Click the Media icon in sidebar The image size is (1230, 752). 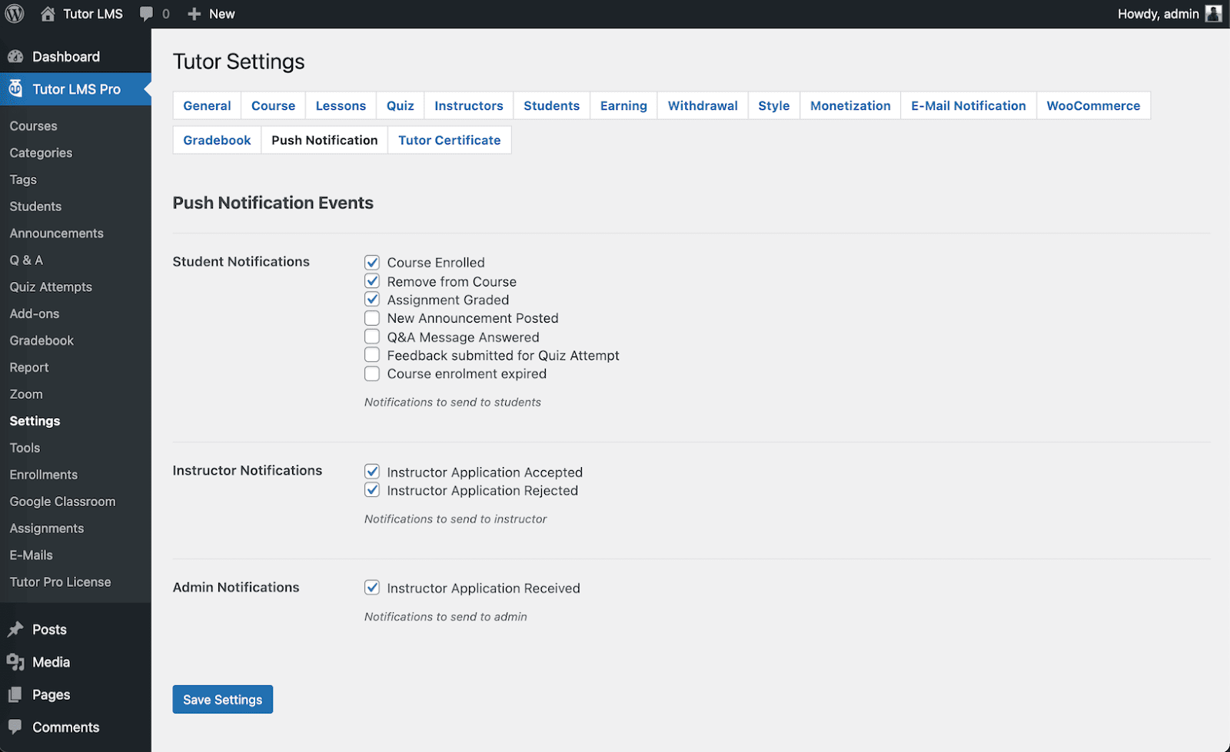point(15,662)
